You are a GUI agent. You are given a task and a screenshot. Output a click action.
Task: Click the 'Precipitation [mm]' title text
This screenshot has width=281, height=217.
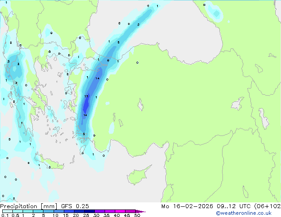29,206
